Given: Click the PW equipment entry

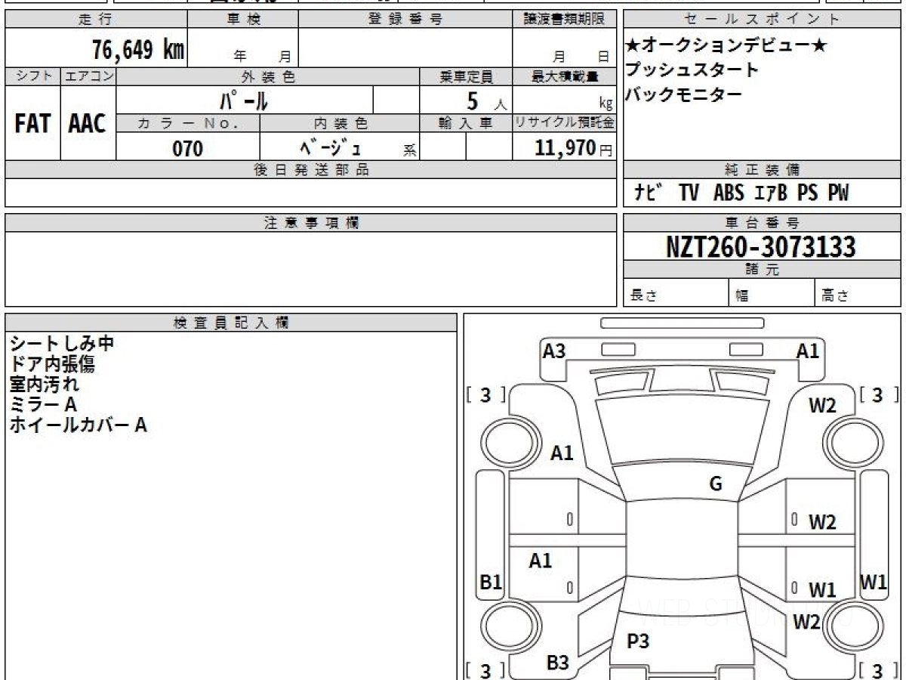Looking at the screenshot, I should [838, 193].
